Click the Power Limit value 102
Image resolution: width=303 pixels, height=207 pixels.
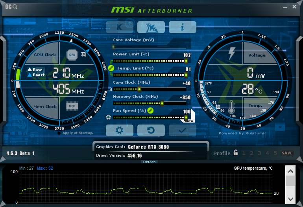187,55
